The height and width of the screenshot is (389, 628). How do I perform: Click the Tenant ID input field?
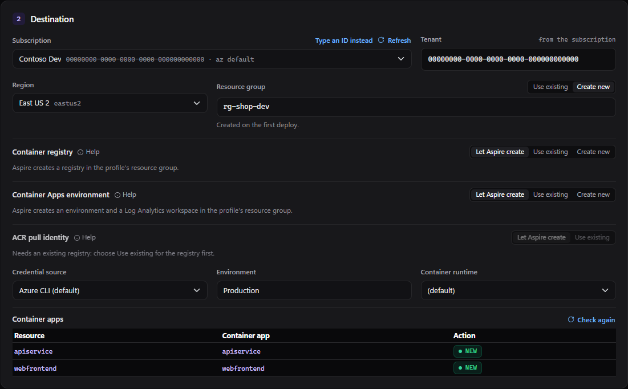point(518,59)
